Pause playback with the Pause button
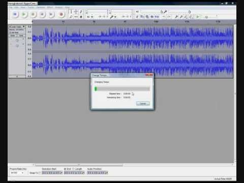 tap(15, 14)
